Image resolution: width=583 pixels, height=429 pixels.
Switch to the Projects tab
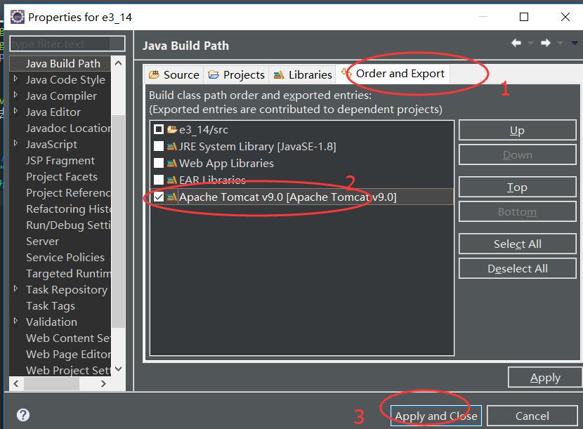click(236, 74)
